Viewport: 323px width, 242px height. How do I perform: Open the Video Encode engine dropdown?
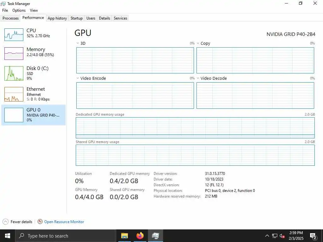[78, 78]
